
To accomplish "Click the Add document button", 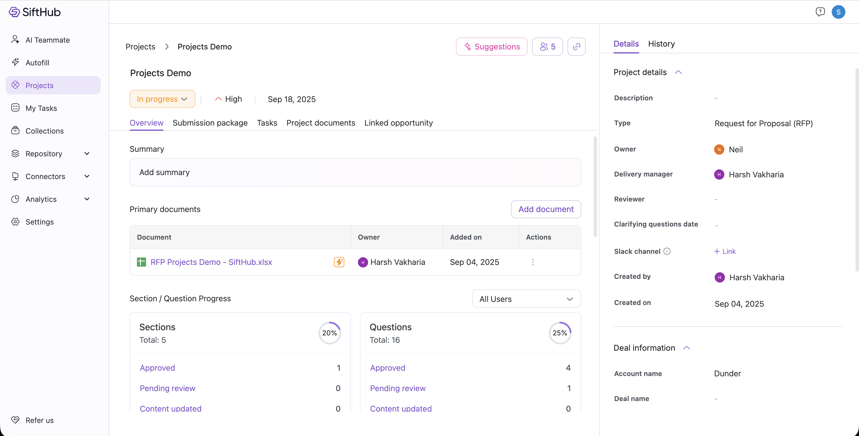I will (x=546, y=209).
